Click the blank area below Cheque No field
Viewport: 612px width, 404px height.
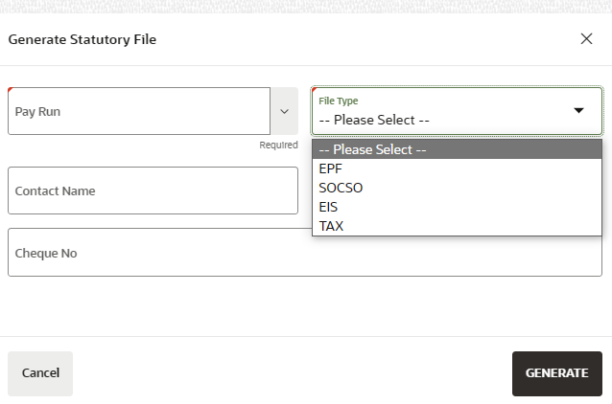(305, 306)
